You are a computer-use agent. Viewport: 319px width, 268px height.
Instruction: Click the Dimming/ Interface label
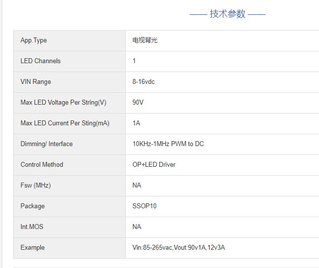[46, 144]
